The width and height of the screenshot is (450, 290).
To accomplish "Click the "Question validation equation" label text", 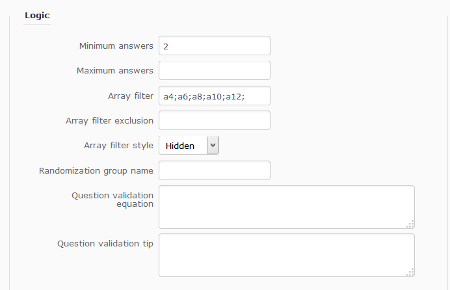I will pos(112,199).
